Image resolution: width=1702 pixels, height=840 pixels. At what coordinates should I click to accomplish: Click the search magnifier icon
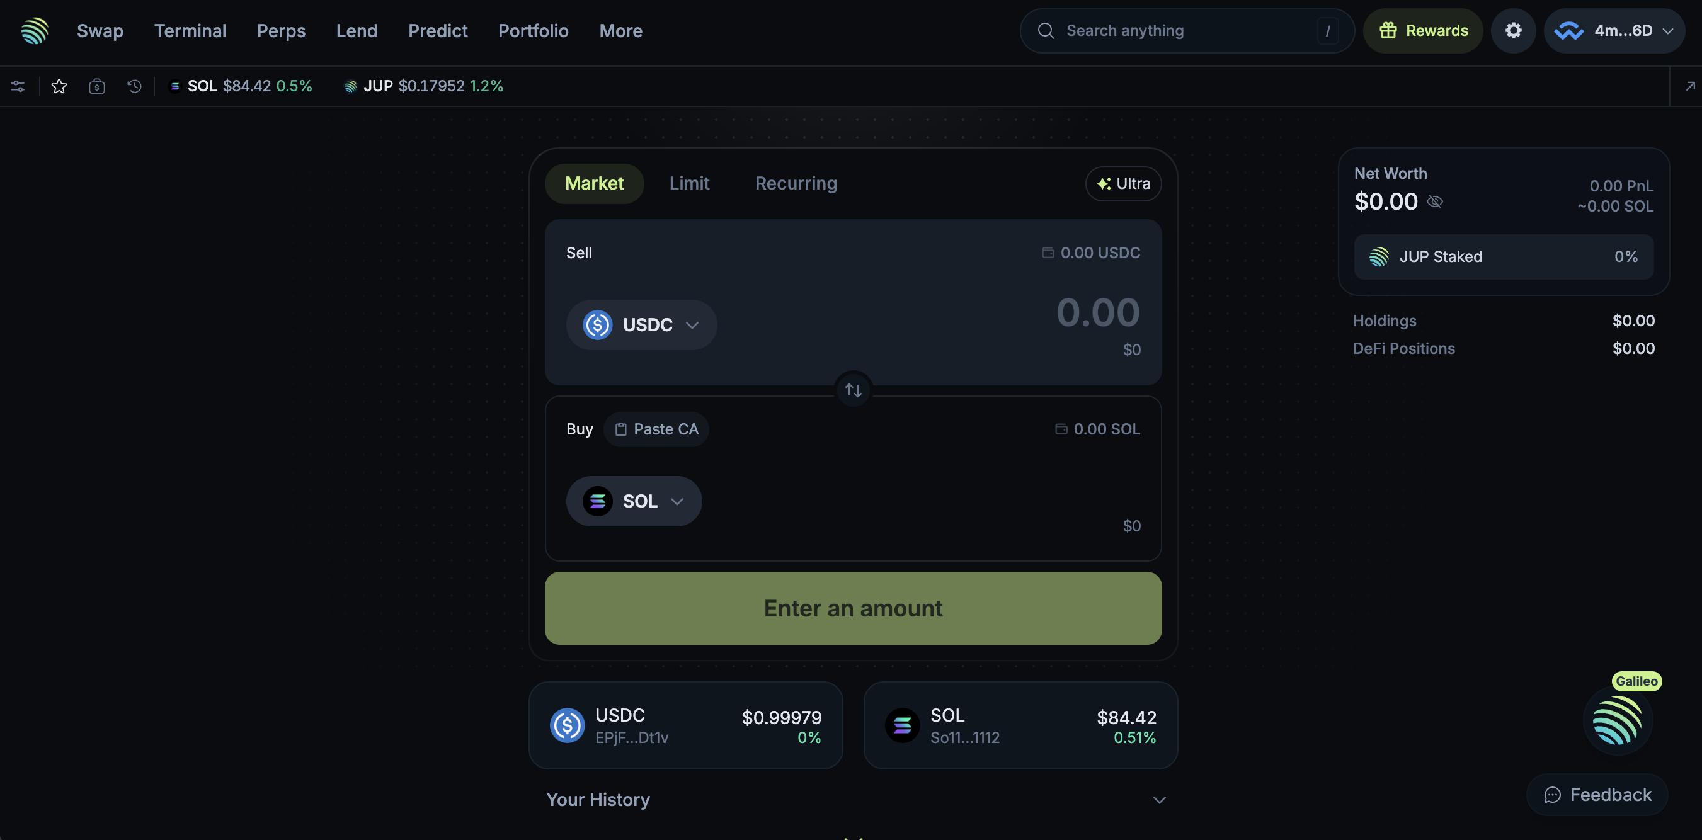pyautogui.click(x=1045, y=30)
